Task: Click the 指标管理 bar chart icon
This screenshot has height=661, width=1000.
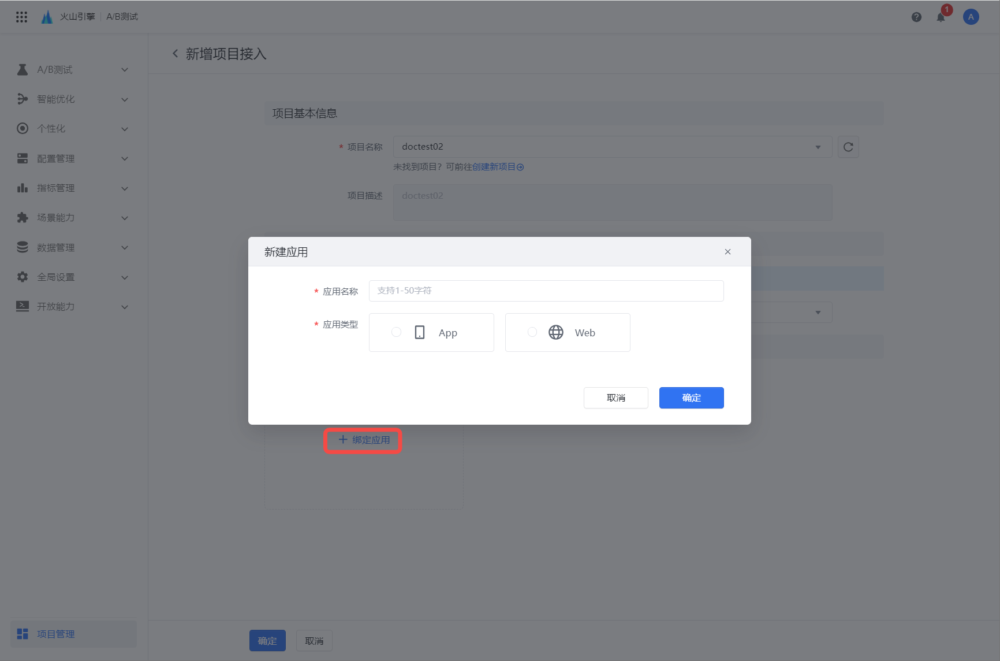Action: point(23,188)
